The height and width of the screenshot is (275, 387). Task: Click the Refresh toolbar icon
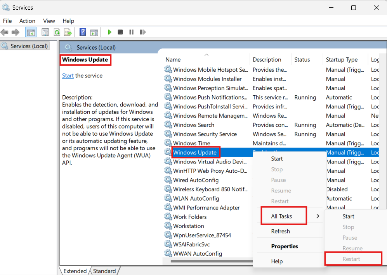pos(57,32)
